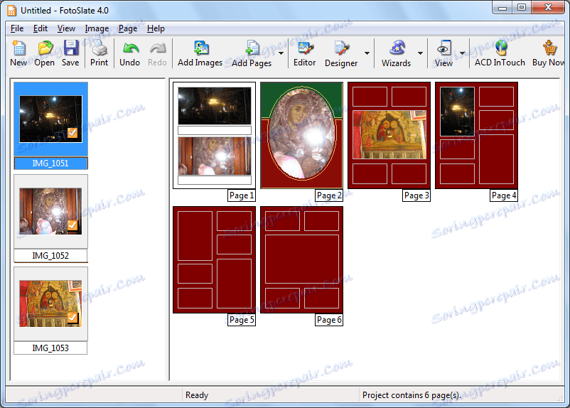Click the Page 1 label
Screen dimensions: 570x408
click(242, 195)
